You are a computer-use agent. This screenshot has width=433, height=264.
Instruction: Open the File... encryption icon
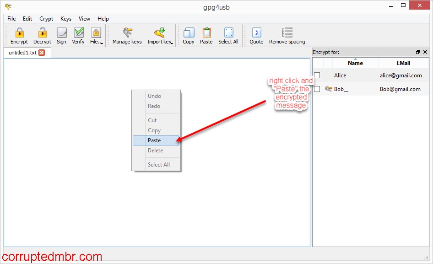point(96,32)
